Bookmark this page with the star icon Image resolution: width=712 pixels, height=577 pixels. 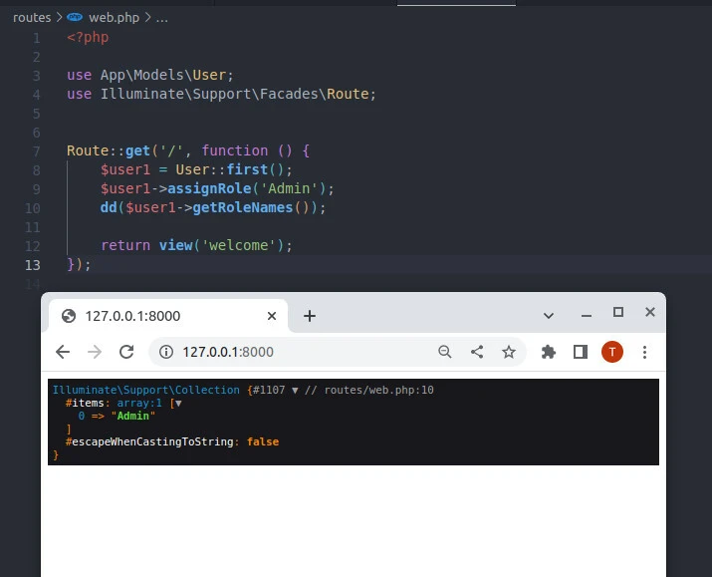pyautogui.click(x=509, y=352)
